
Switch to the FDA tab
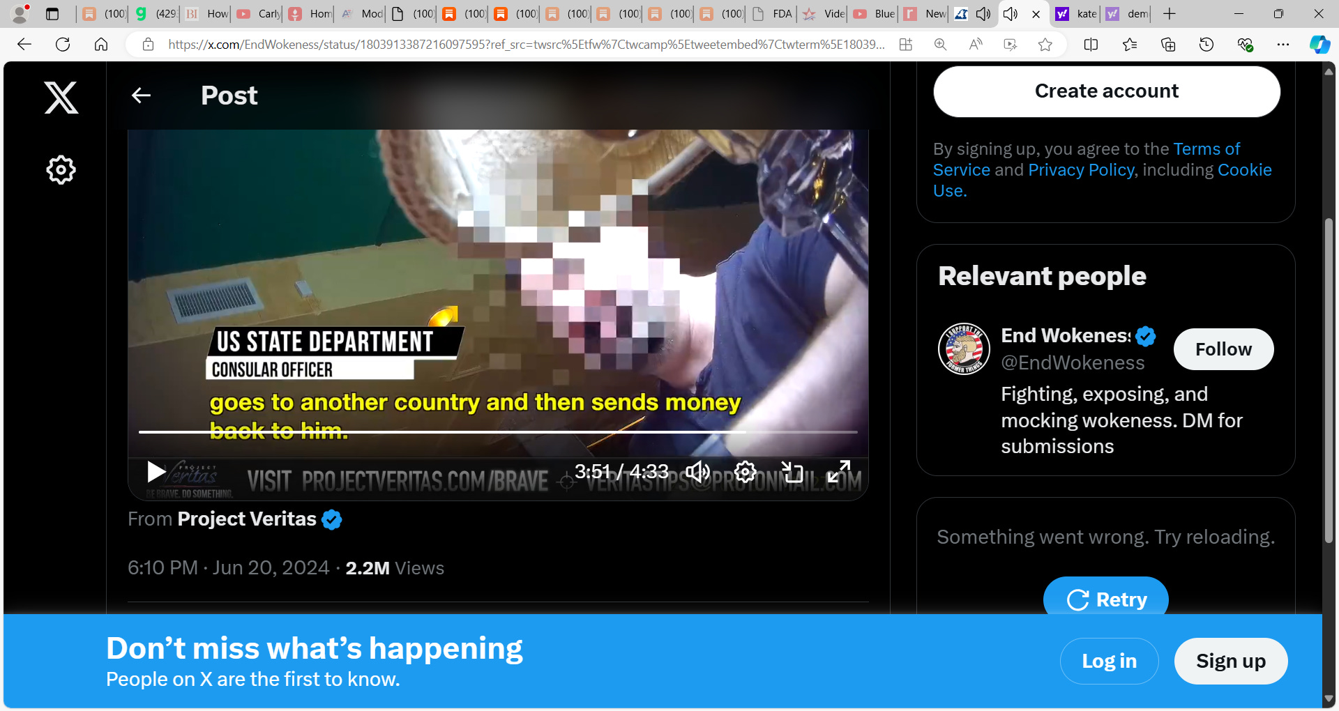click(x=773, y=13)
